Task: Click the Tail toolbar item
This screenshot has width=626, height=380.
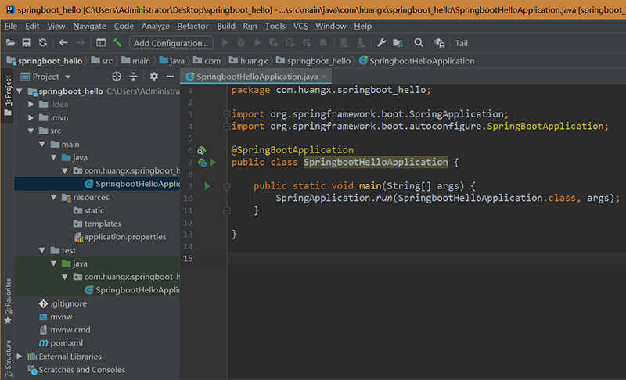Action: click(461, 43)
